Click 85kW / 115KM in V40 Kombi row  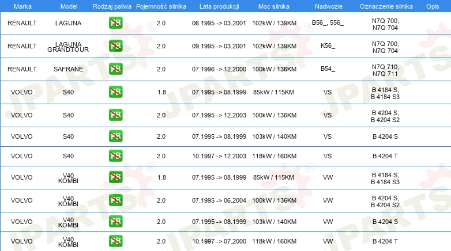[273, 177]
